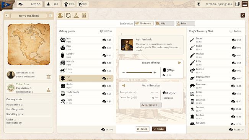Confirm with the Trade button
This screenshot has width=249, height=140.
[159, 129]
